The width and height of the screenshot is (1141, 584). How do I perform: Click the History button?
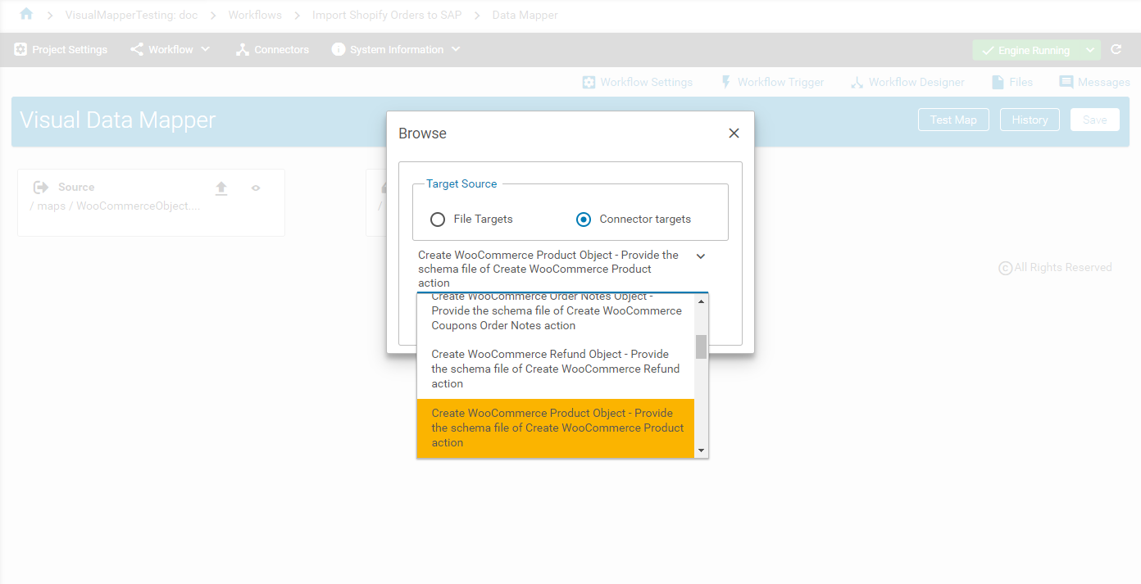click(1030, 120)
